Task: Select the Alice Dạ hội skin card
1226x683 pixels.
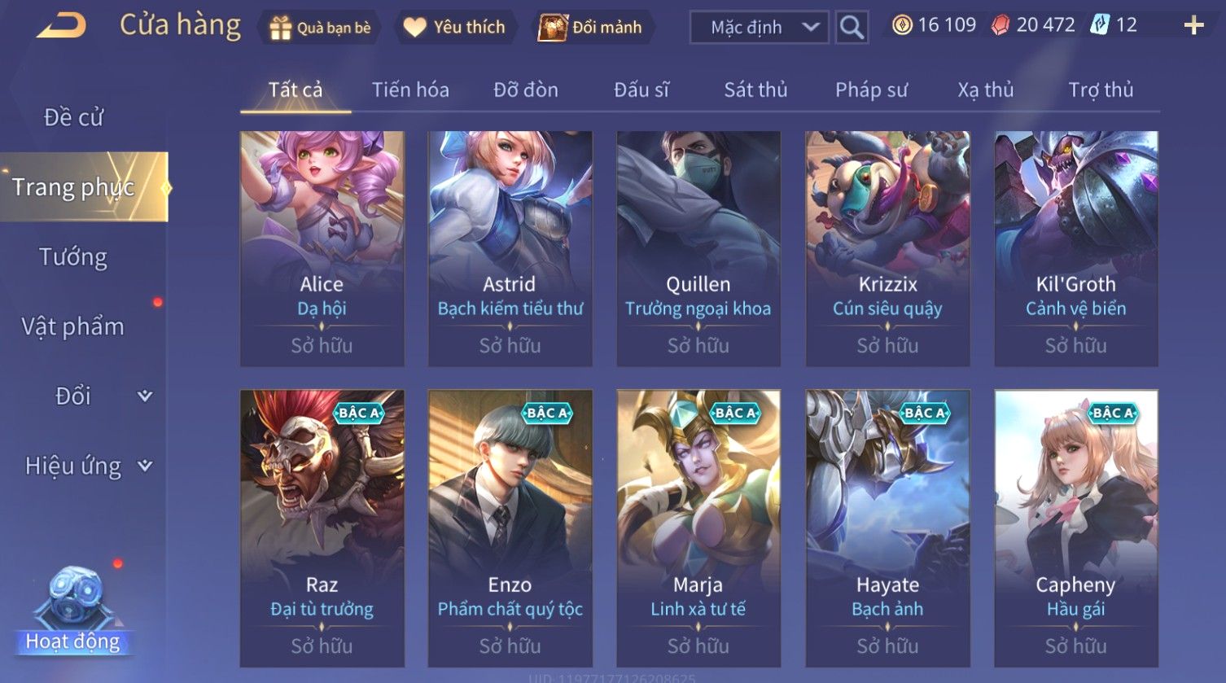Action: click(322, 249)
